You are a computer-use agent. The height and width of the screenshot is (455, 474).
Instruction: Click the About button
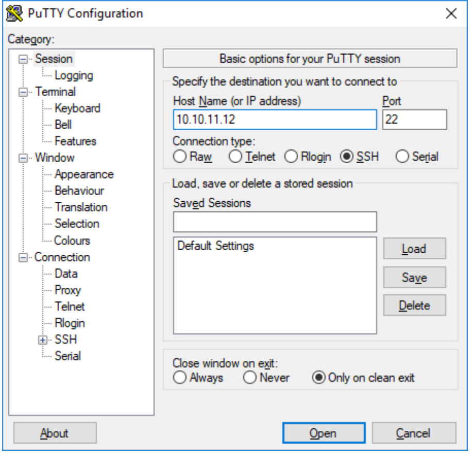(x=55, y=433)
